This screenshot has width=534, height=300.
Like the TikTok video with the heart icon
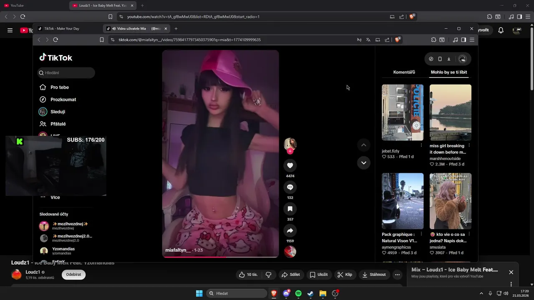(290, 165)
